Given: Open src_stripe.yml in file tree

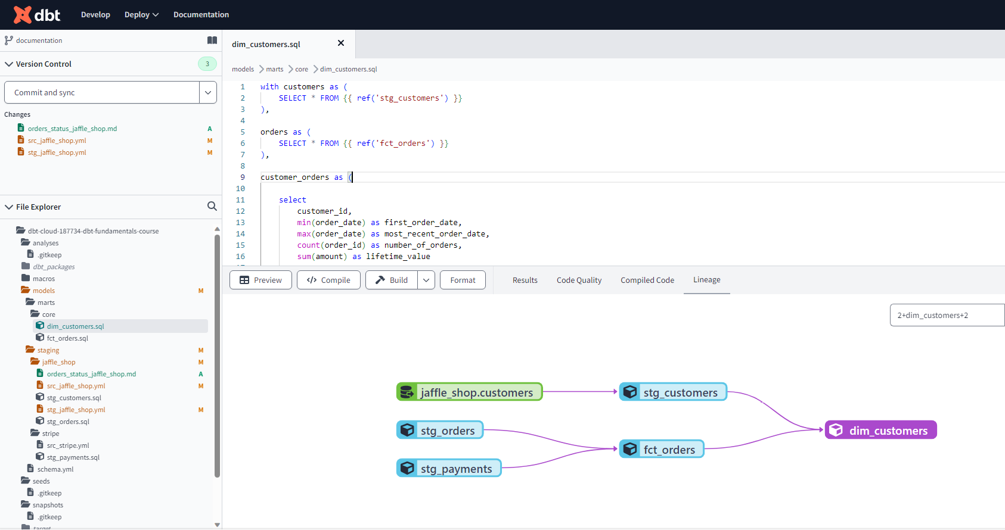Looking at the screenshot, I should coord(68,445).
